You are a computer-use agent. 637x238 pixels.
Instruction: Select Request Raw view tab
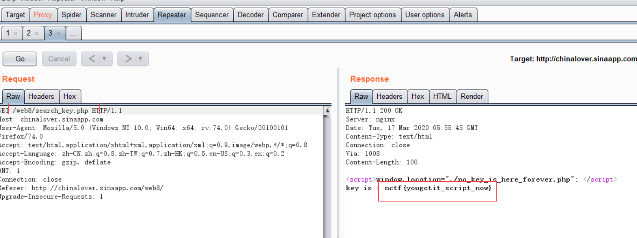click(13, 96)
